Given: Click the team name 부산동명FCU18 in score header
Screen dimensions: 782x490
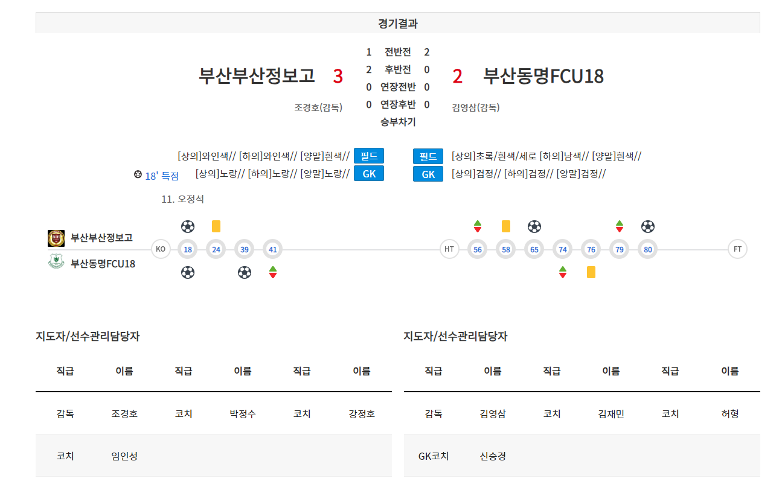Looking at the screenshot, I should 543,76.
